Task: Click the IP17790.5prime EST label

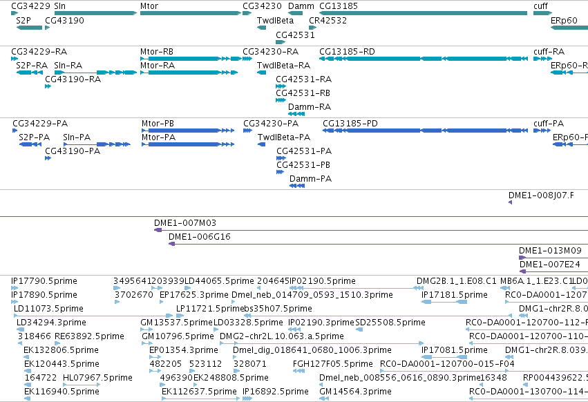Action: [x=44, y=281]
